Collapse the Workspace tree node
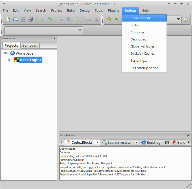The image size is (192, 189). pyautogui.click(x=5, y=53)
